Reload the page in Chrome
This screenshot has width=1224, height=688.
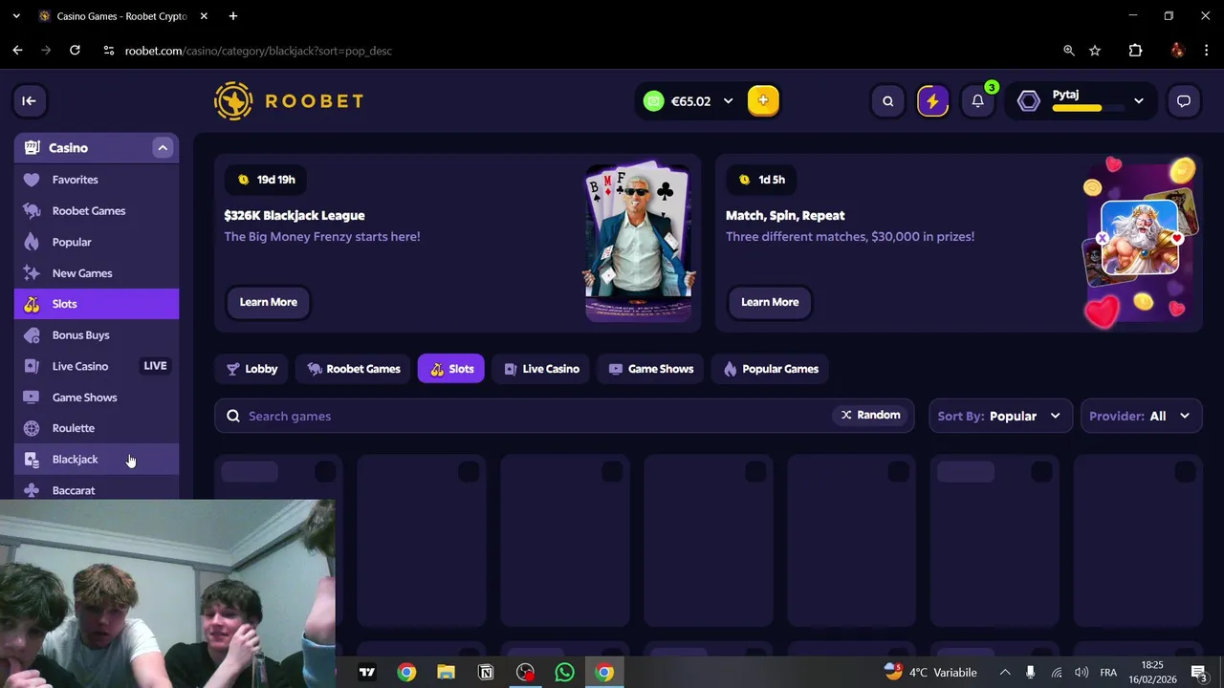[x=75, y=51]
